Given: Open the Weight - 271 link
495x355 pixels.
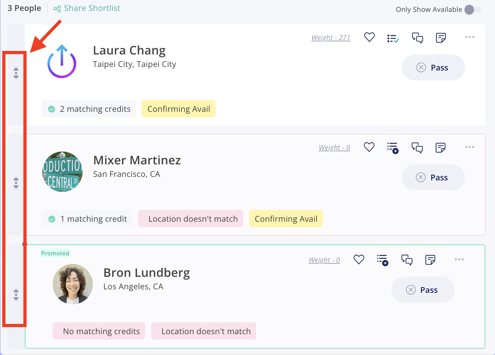Looking at the screenshot, I should (331, 38).
